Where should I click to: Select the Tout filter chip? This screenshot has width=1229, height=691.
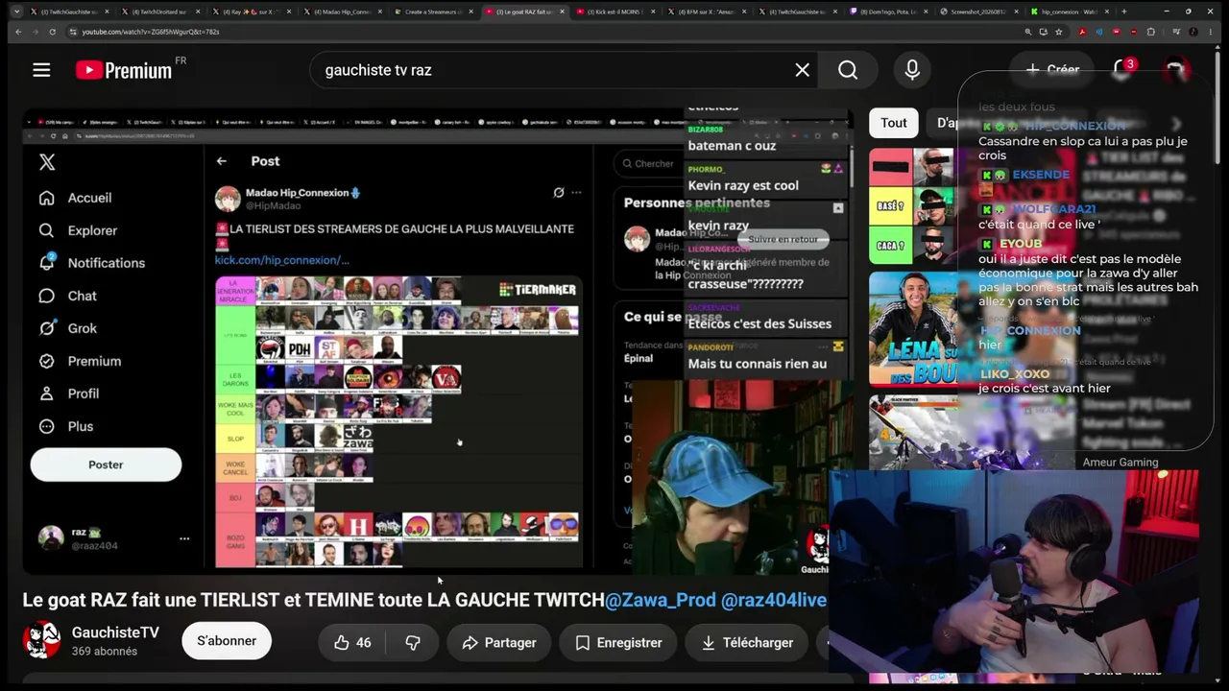coord(894,123)
